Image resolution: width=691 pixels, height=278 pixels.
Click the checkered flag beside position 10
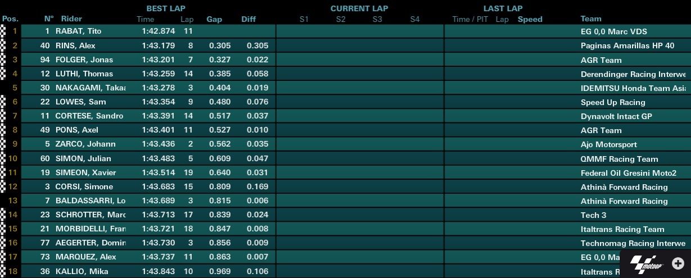point(3,158)
